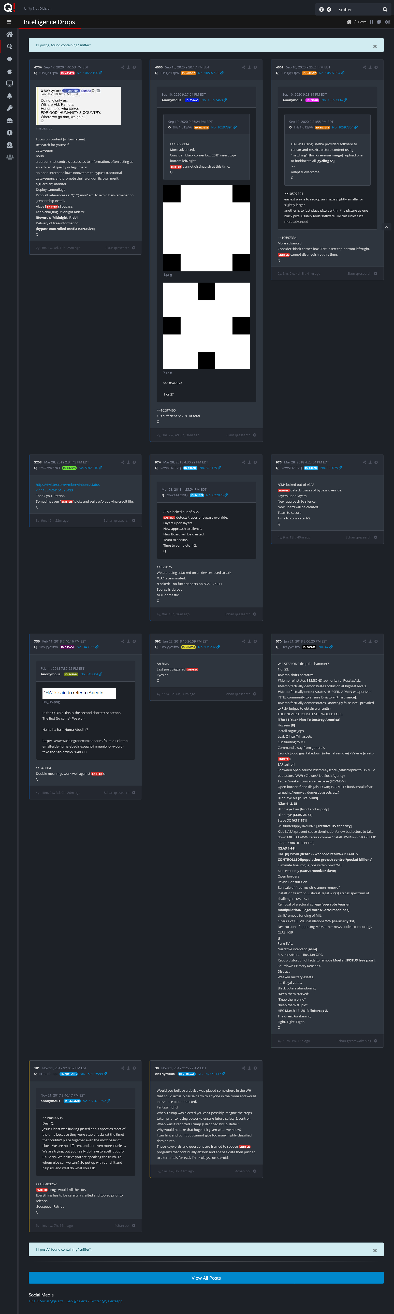Click the View All Posts button
The height and width of the screenshot is (1314, 394).
click(x=206, y=1278)
